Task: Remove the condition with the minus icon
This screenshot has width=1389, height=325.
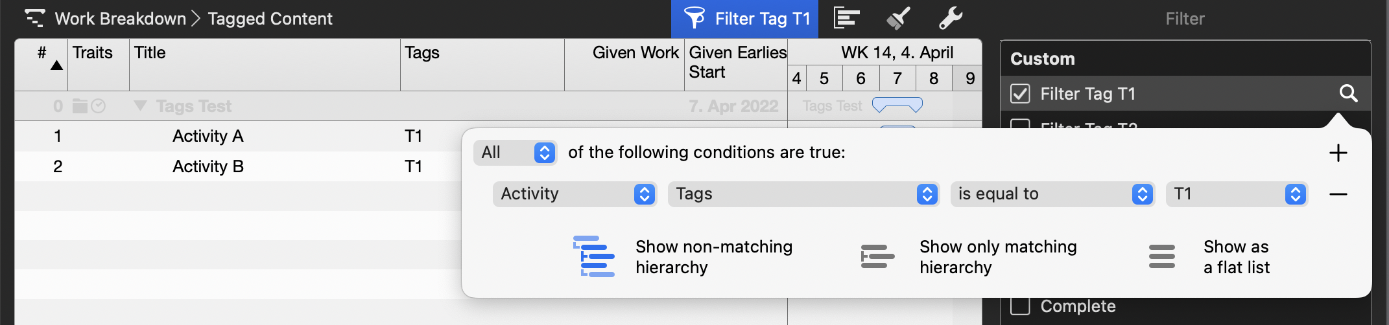Action: (x=1338, y=194)
